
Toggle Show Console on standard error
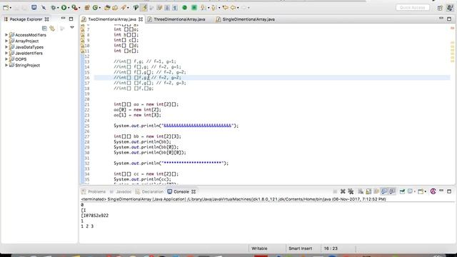(x=392, y=191)
